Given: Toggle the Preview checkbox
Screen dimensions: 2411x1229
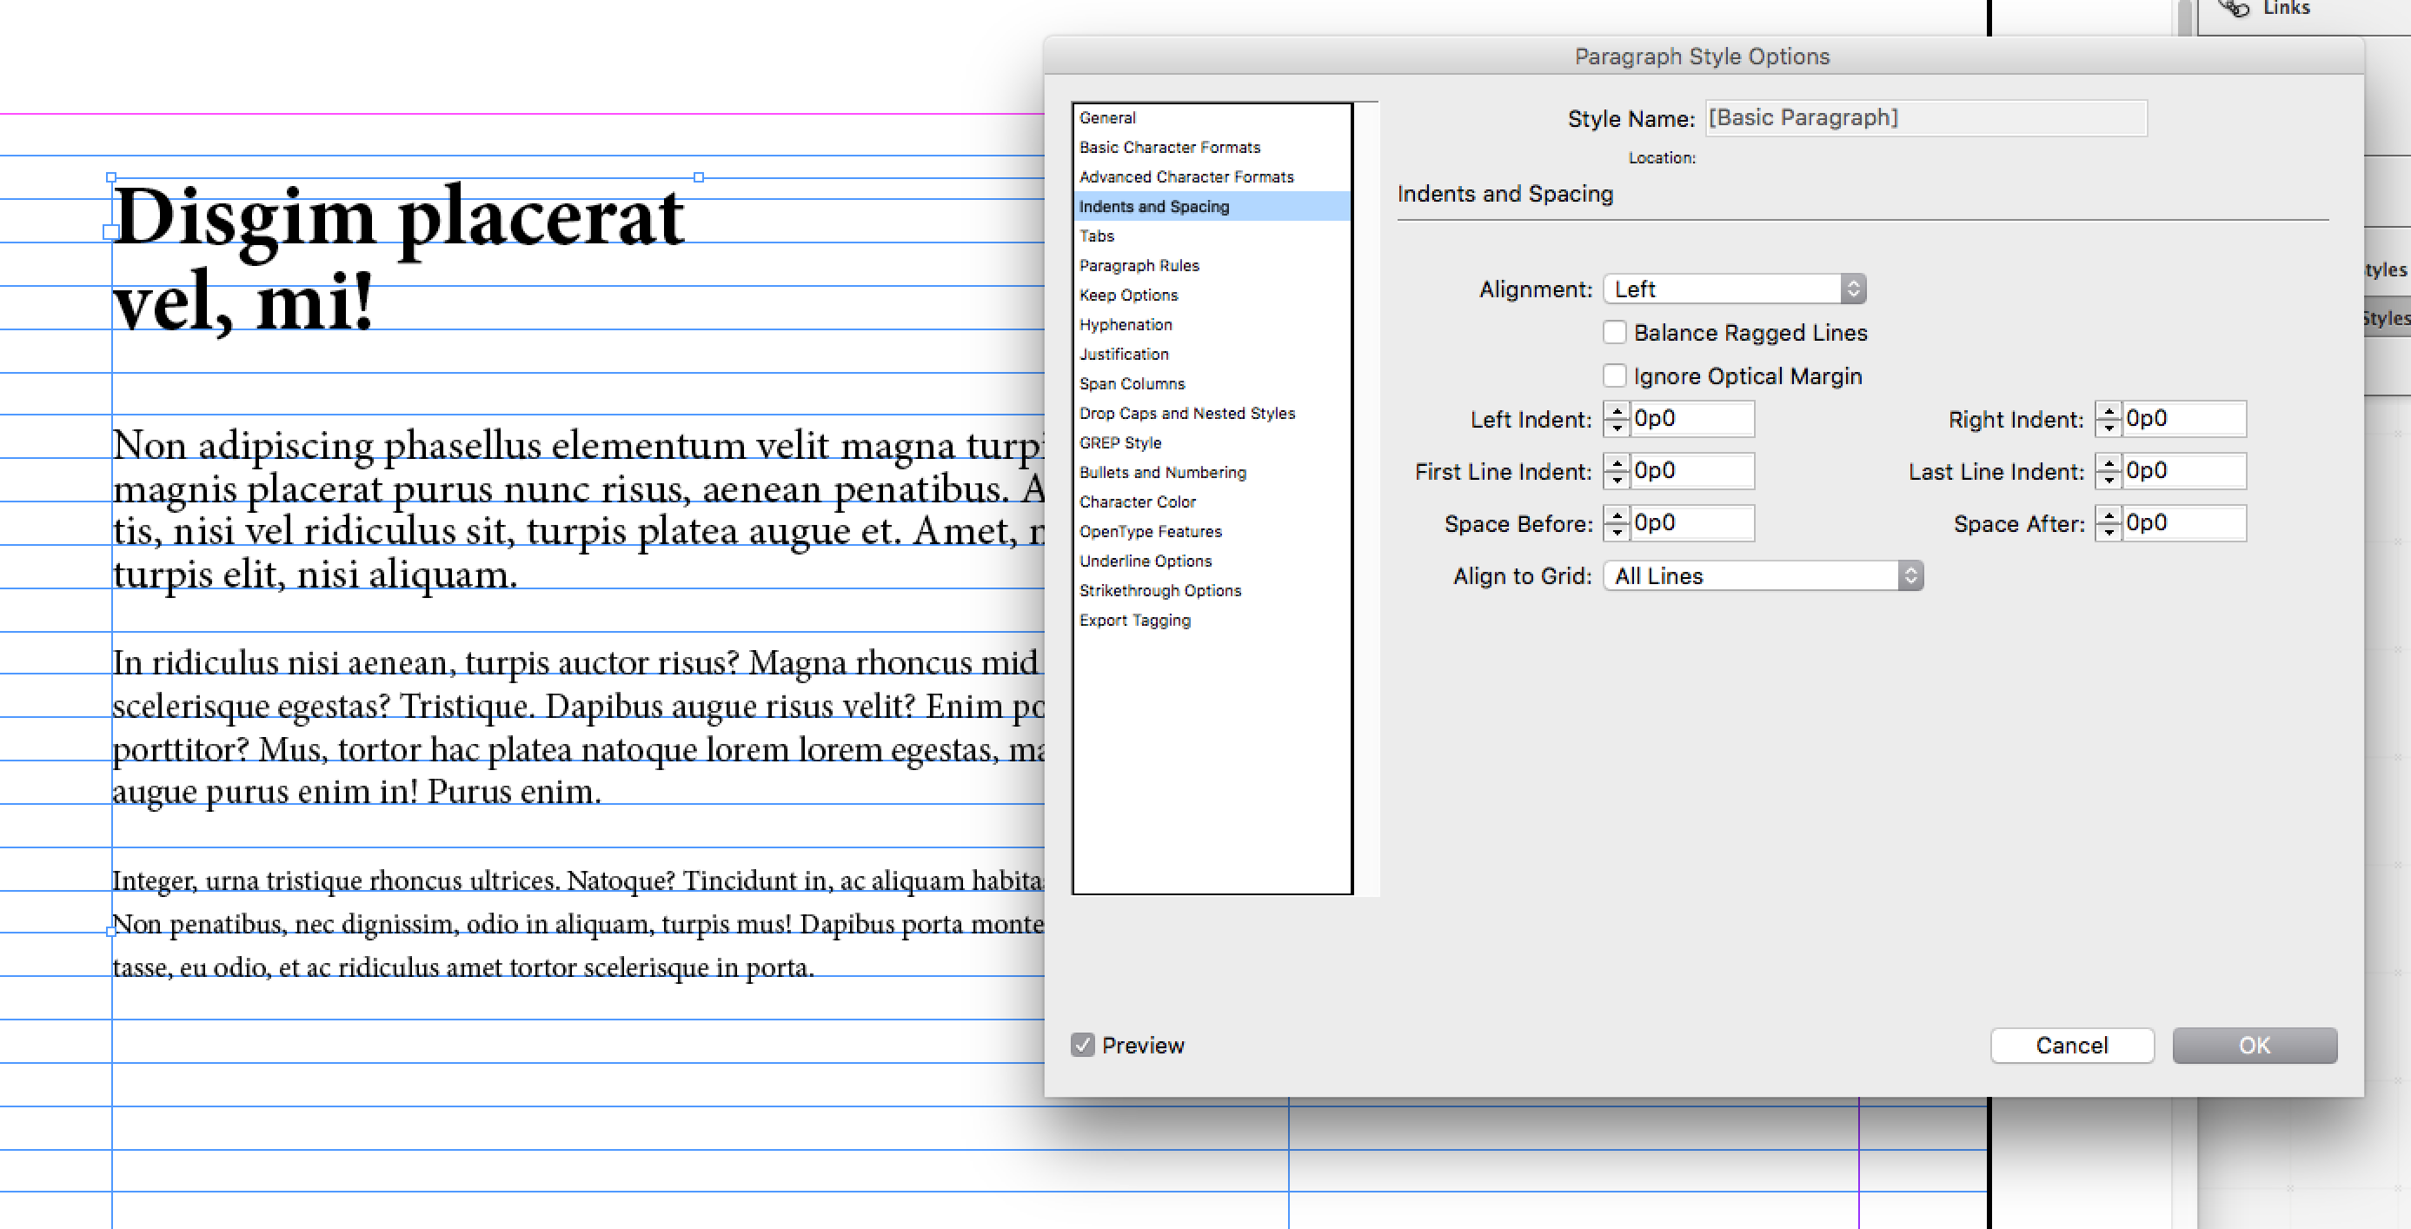Looking at the screenshot, I should click(x=1083, y=1045).
